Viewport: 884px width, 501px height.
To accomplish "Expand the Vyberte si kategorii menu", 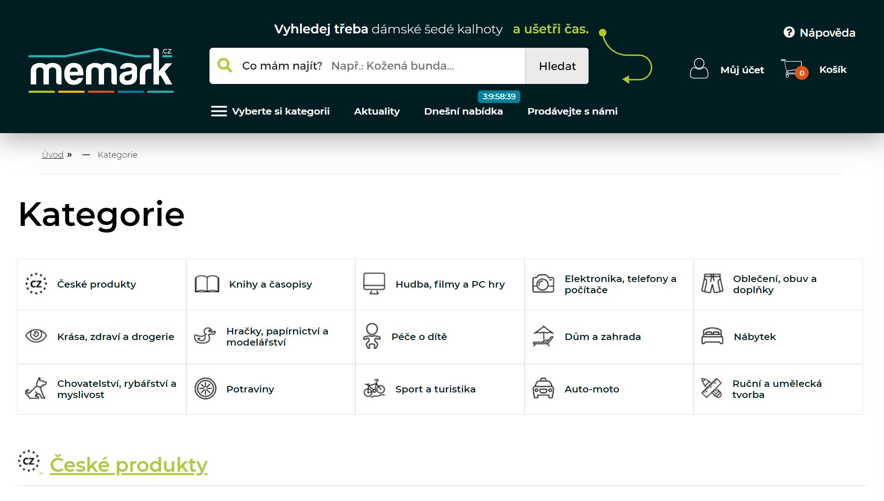I will [x=270, y=111].
